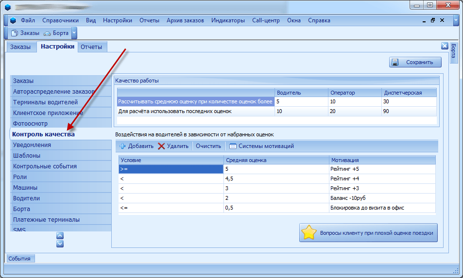Expand the toolbar dropdown arrow next to Борта
This screenshot has width=463, height=278.
74,33
